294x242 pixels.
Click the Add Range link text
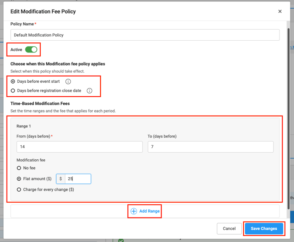click(x=150, y=211)
